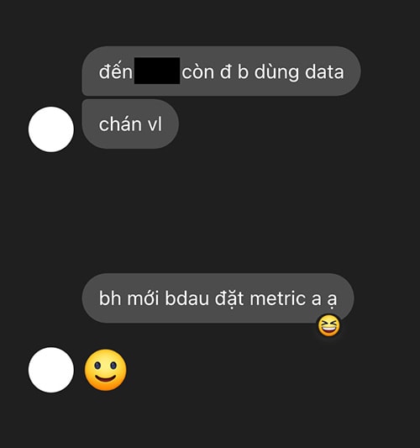Click the word "data" in the first message
The height and width of the screenshot is (448, 420).
[x=324, y=71]
